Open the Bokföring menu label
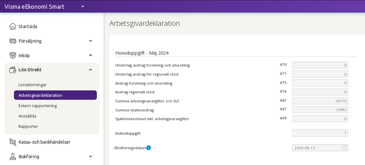Viewport: 365px width, 165px height. (x=28, y=156)
